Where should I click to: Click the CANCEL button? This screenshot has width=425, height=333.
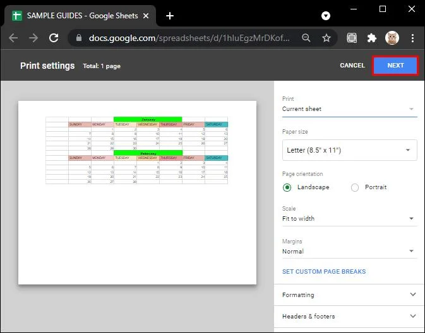tap(352, 66)
